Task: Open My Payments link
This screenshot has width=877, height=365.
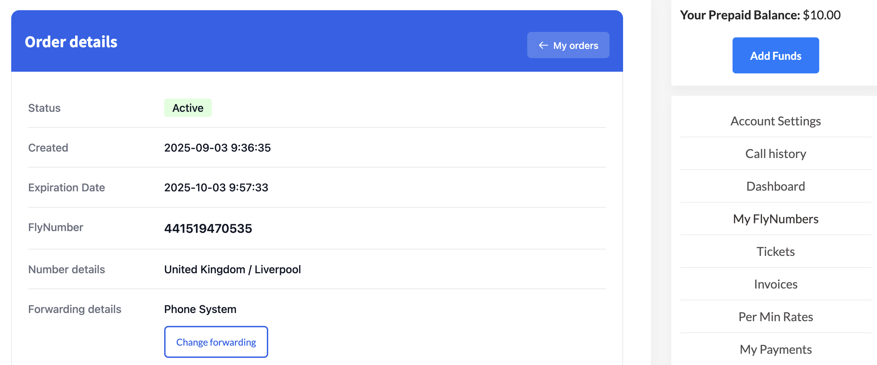Action: [775, 350]
